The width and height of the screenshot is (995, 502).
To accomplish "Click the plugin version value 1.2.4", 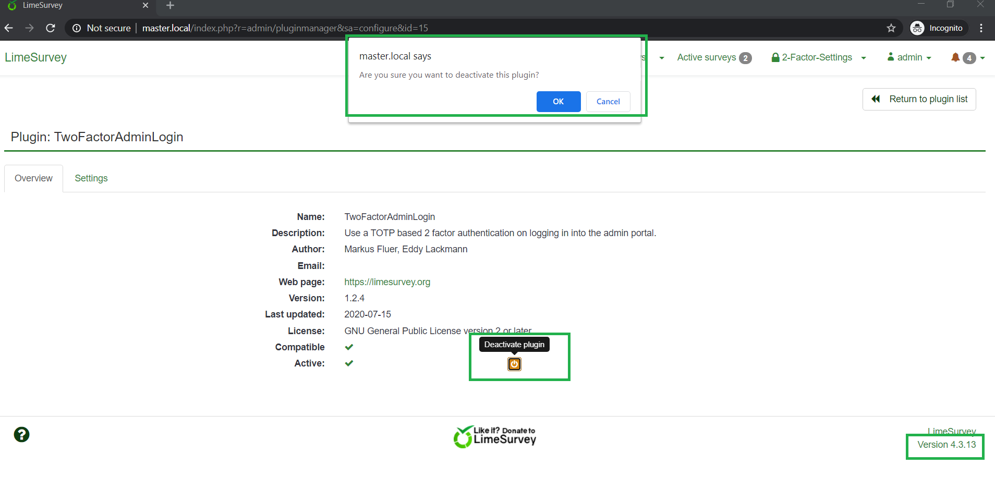I will click(x=355, y=298).
